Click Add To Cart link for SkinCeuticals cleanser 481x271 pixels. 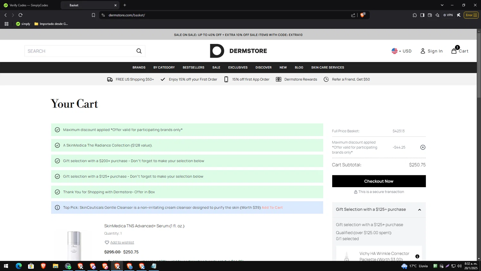[272, 207]
